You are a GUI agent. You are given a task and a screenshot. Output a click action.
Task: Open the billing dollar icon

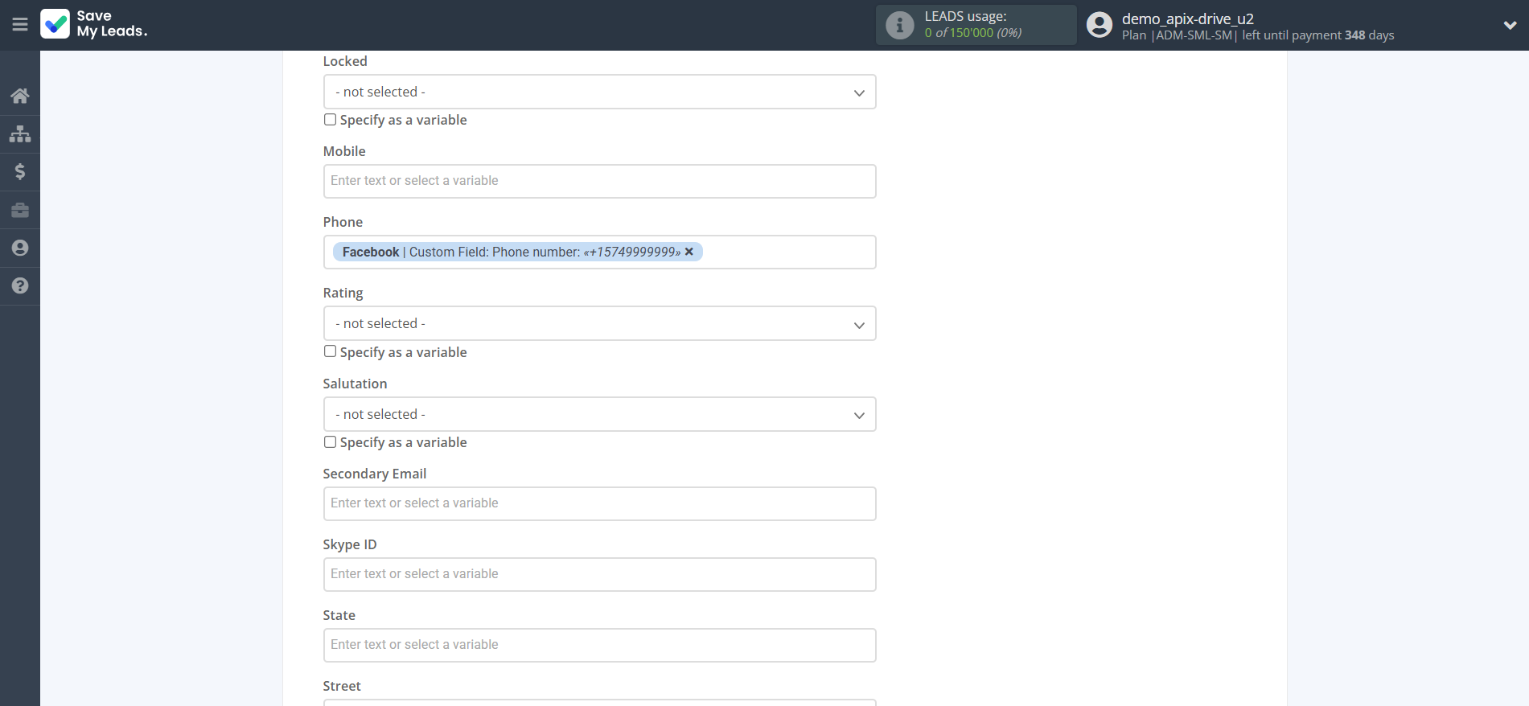pyautogui.click(x=20, y=171)
